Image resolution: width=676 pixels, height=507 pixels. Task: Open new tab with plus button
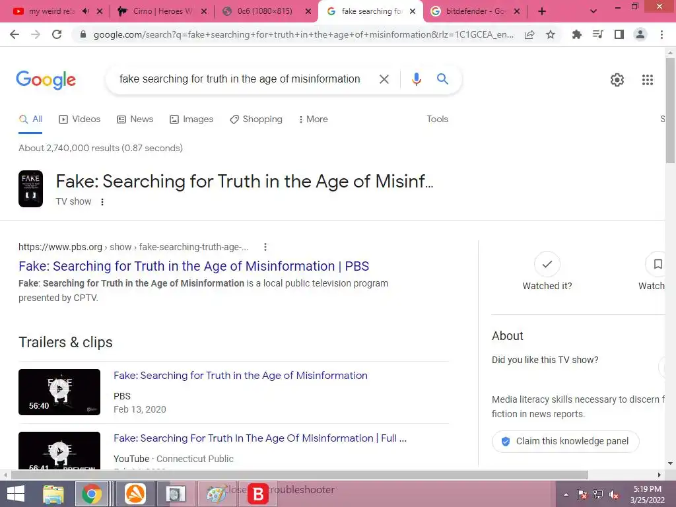(x=542, y=12)
